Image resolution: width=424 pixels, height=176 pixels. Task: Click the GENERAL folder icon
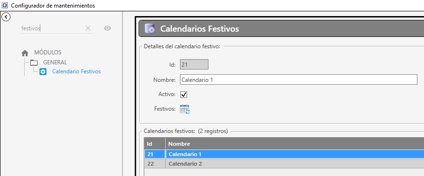(34, 62)
